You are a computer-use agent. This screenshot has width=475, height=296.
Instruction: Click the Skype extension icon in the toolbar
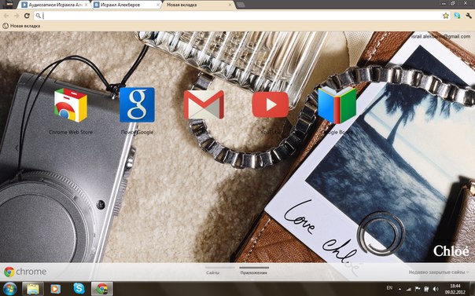coord(457,16)
